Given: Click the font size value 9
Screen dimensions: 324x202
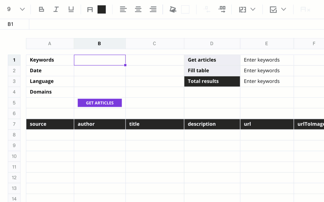Looking at the screenshot, I should 9,9.
